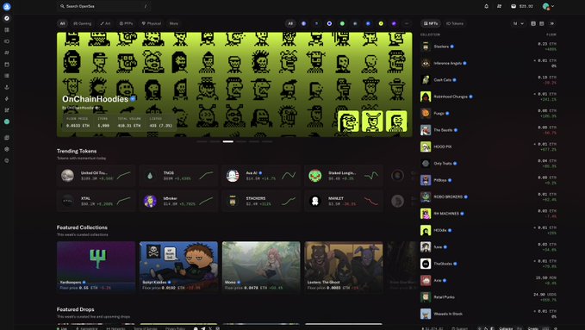Toggle the purple circle chain filter

pos(394,23)
